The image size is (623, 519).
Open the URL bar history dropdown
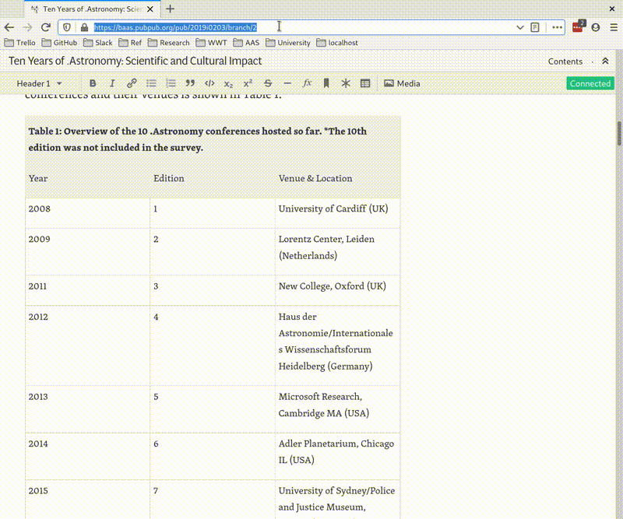tap(520, 26)
